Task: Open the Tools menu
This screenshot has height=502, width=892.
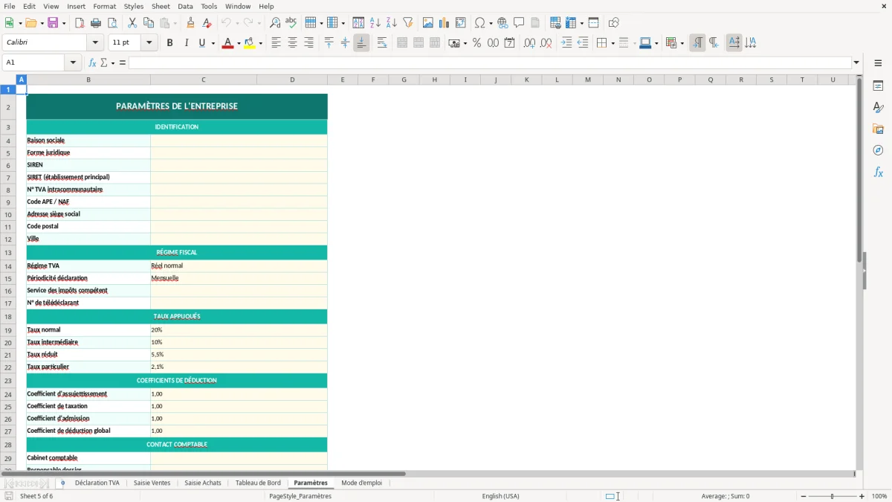Action: coord(209,6)
